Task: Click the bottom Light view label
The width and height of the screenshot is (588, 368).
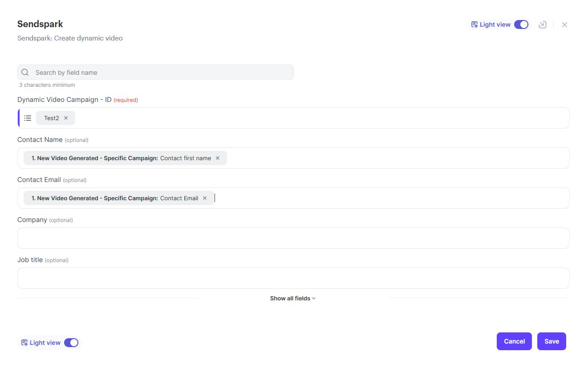Action: (45, 343)
